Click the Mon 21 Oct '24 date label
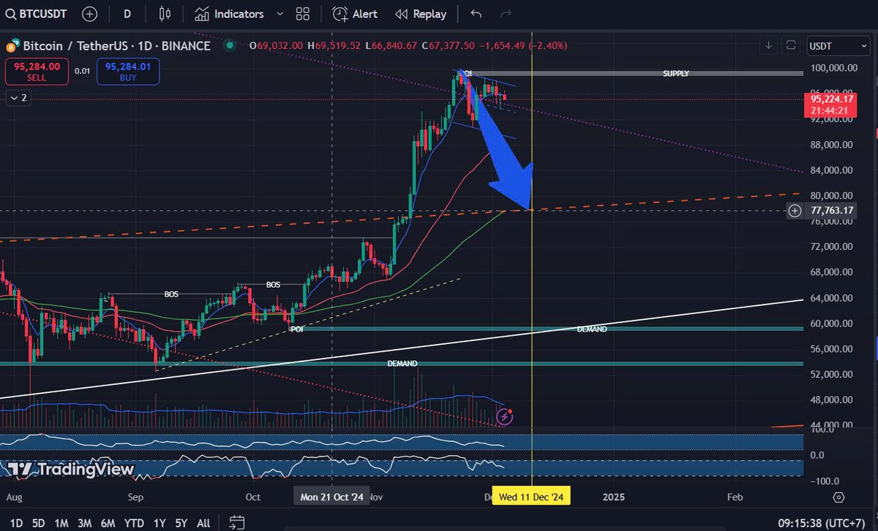The width and height of the screenshot is (878, 531). tap(332, 497)
